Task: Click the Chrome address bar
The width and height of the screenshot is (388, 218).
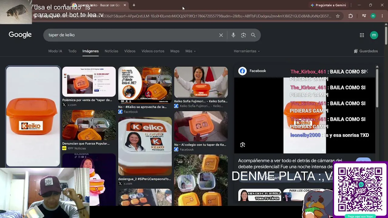Action: pos(182,16)
